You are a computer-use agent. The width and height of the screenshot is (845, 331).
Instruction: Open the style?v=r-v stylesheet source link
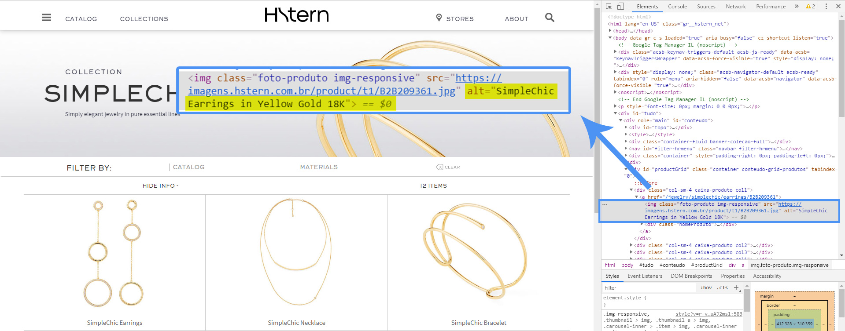tap(708, 314)
